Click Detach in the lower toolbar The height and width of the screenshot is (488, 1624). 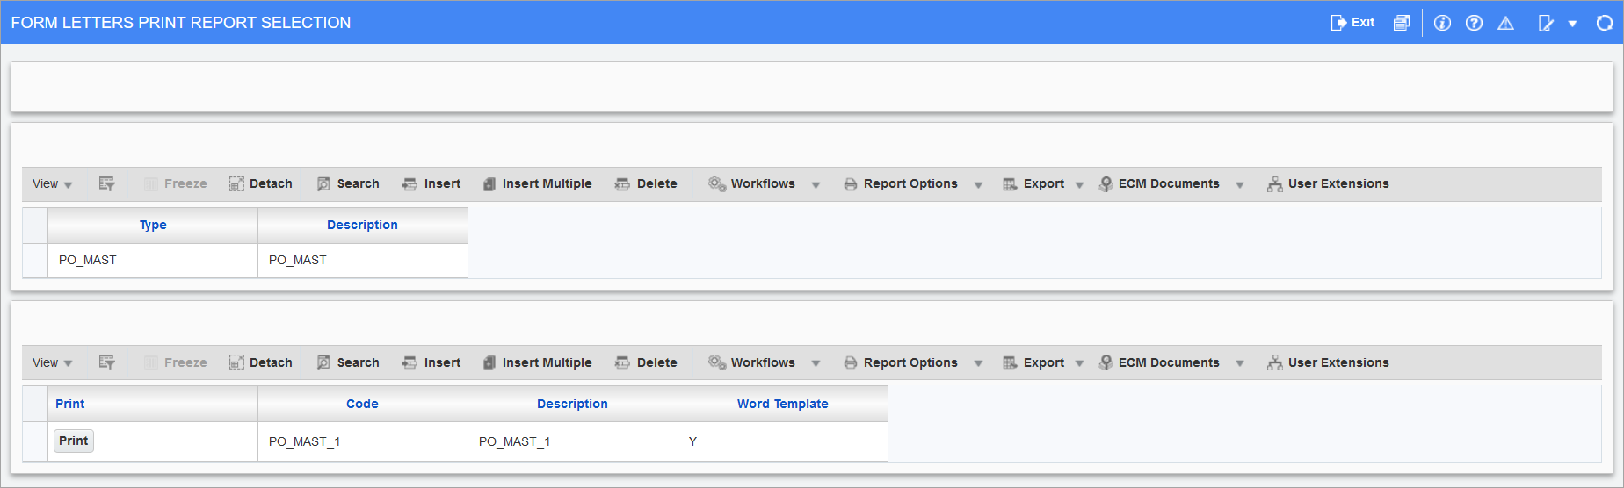(x=261, y=362)
